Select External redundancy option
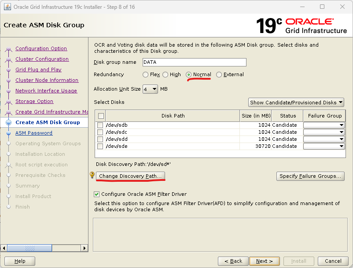This screenshot has width=353, height=268. [219, 75]
